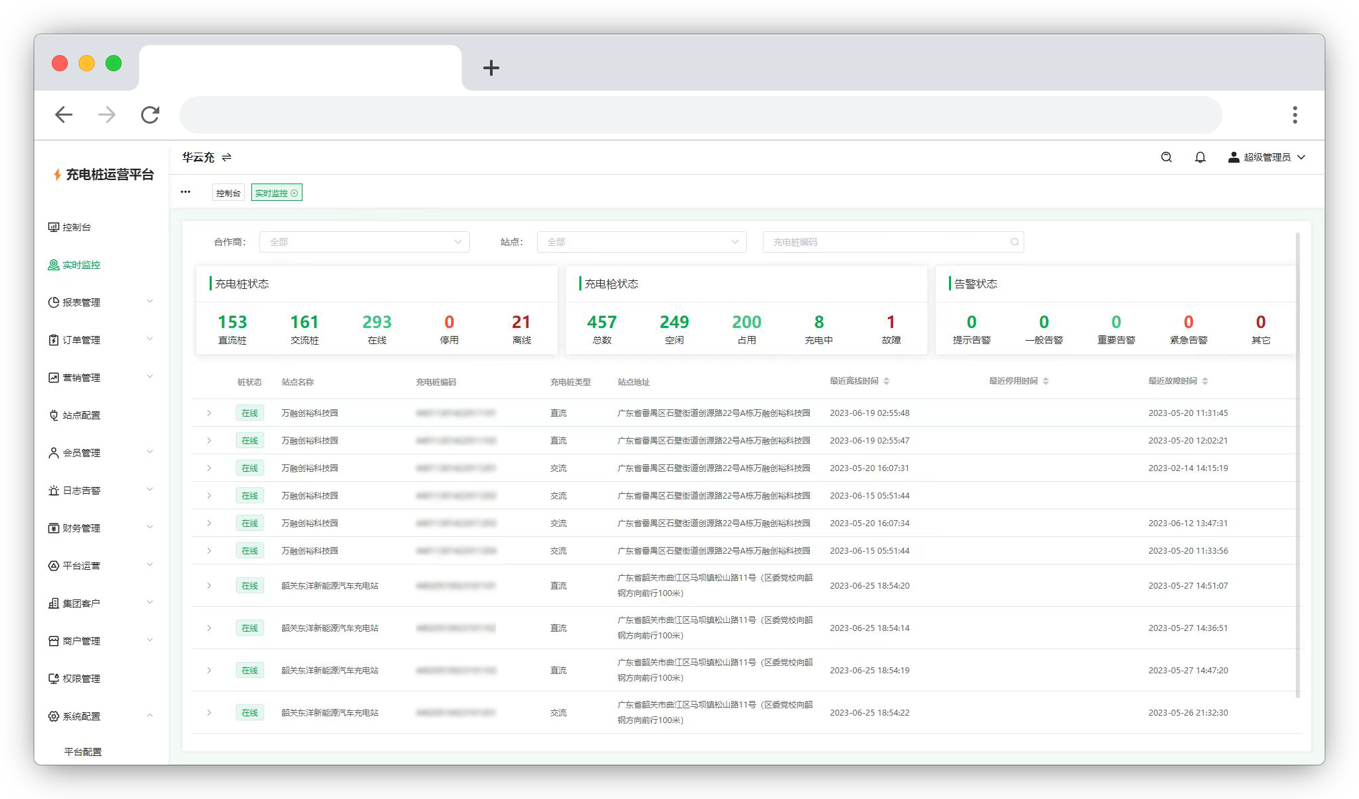This screenshot has height=799, width=1359.
Task: Click search icon in 充电桩编码 field
Action: click(x=1014, y=242)
